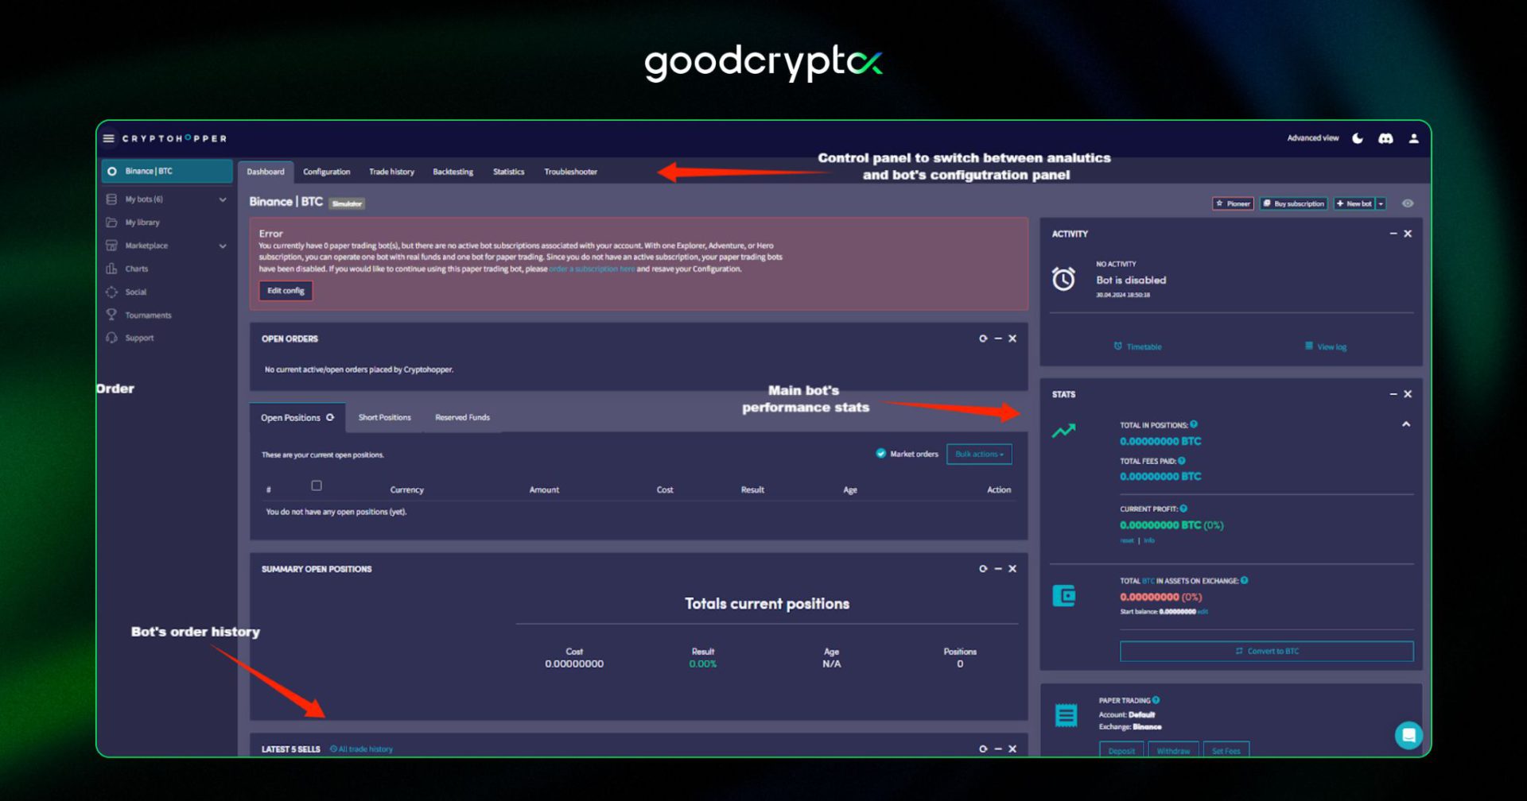
Task: Expand the My bots (6) section
Action: pos(167,199)
